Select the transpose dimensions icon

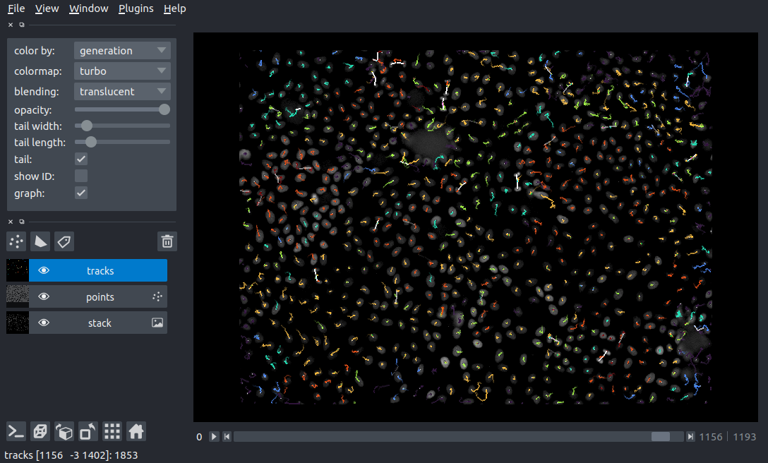click(88, 431)
